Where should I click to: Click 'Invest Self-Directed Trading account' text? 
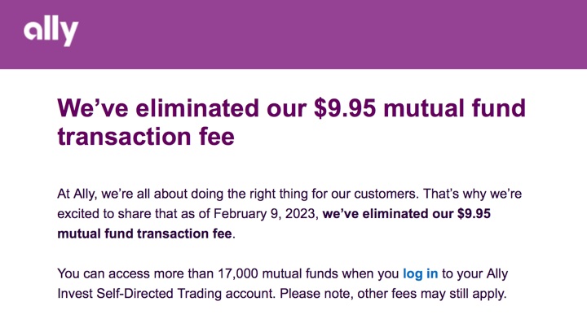166,294
